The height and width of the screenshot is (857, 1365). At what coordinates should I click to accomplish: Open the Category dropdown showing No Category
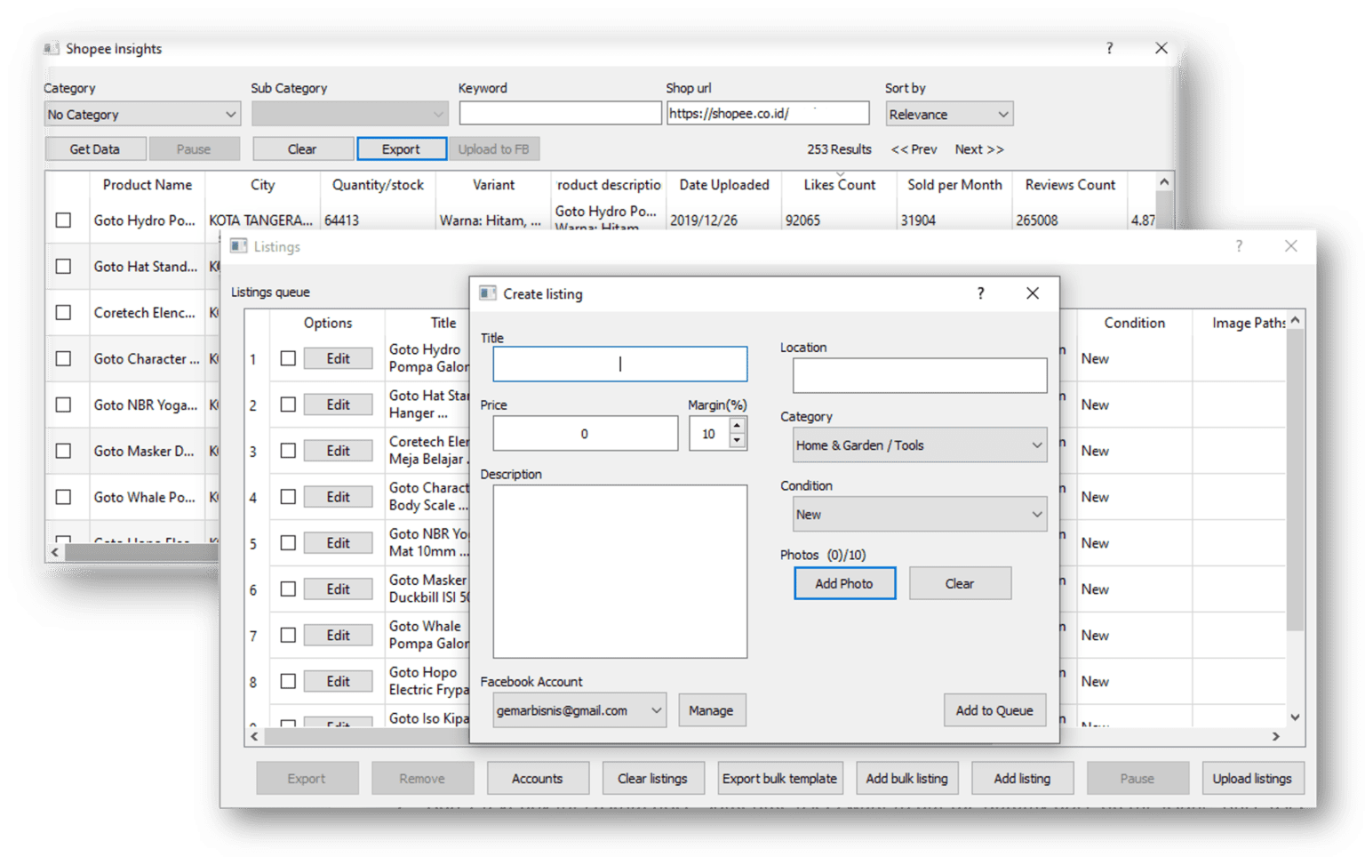pyautogui.click(x=142, y=115)
